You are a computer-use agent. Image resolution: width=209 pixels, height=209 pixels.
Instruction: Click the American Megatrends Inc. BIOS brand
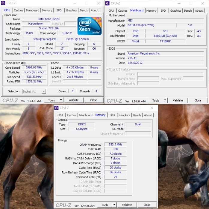(x=165, y=53)
